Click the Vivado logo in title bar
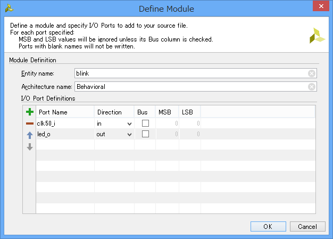333x239 pixels. [9, 9]
